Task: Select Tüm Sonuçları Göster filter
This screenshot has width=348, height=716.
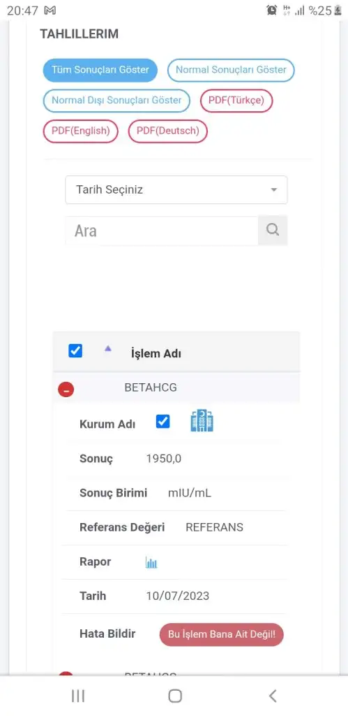Action: pos(100,70)
